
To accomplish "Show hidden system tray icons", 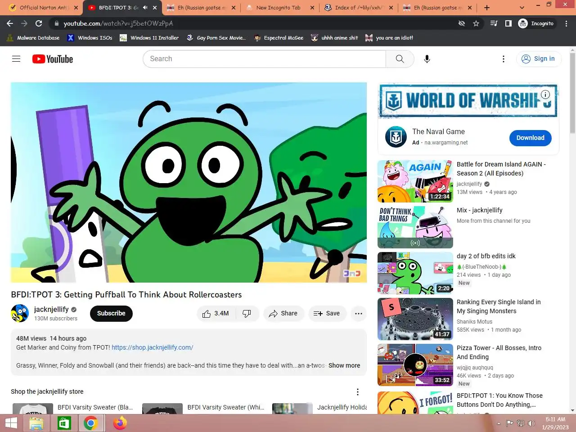I will tap(499, 423).
